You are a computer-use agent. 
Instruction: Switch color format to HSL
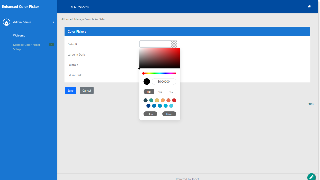coord(171,92)
